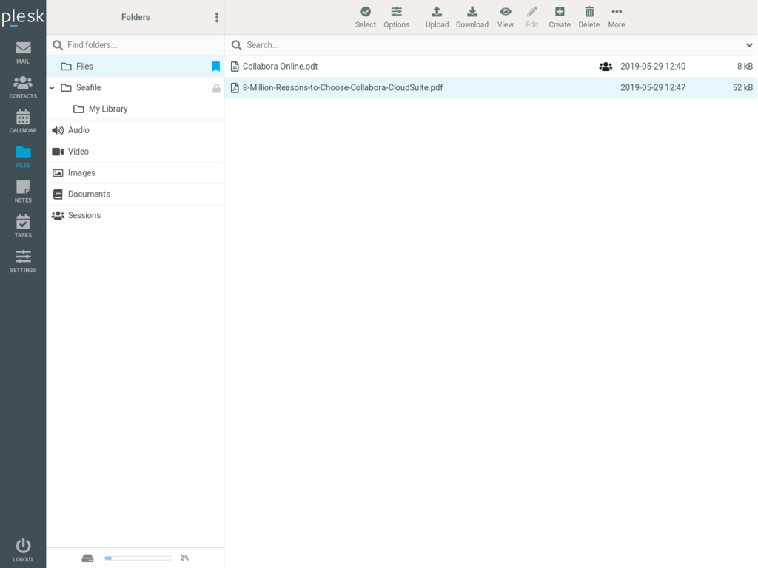The height and width of the screenshot is (568, 758).
Task: Collapse the Seafile folder tree
Action: coord(52,88)
